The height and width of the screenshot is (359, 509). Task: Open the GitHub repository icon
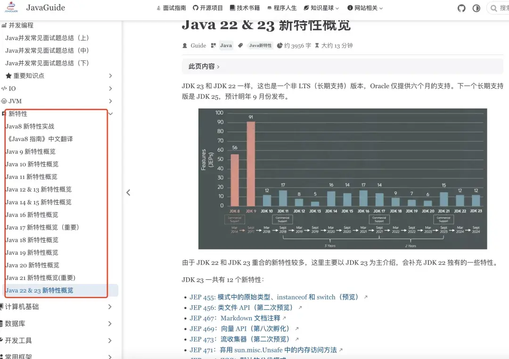click(461, 8)
